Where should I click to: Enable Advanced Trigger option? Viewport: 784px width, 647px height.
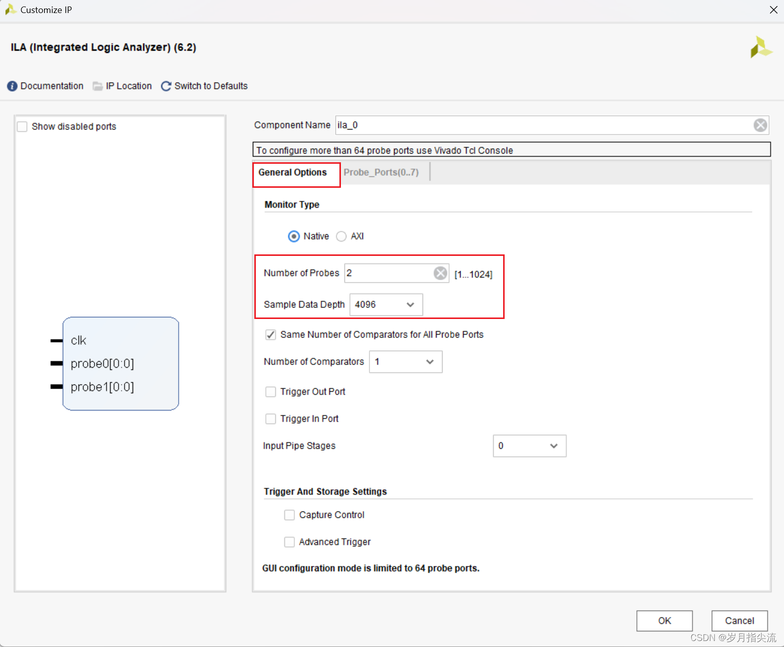pyautogui.click(x=289, y=542)
